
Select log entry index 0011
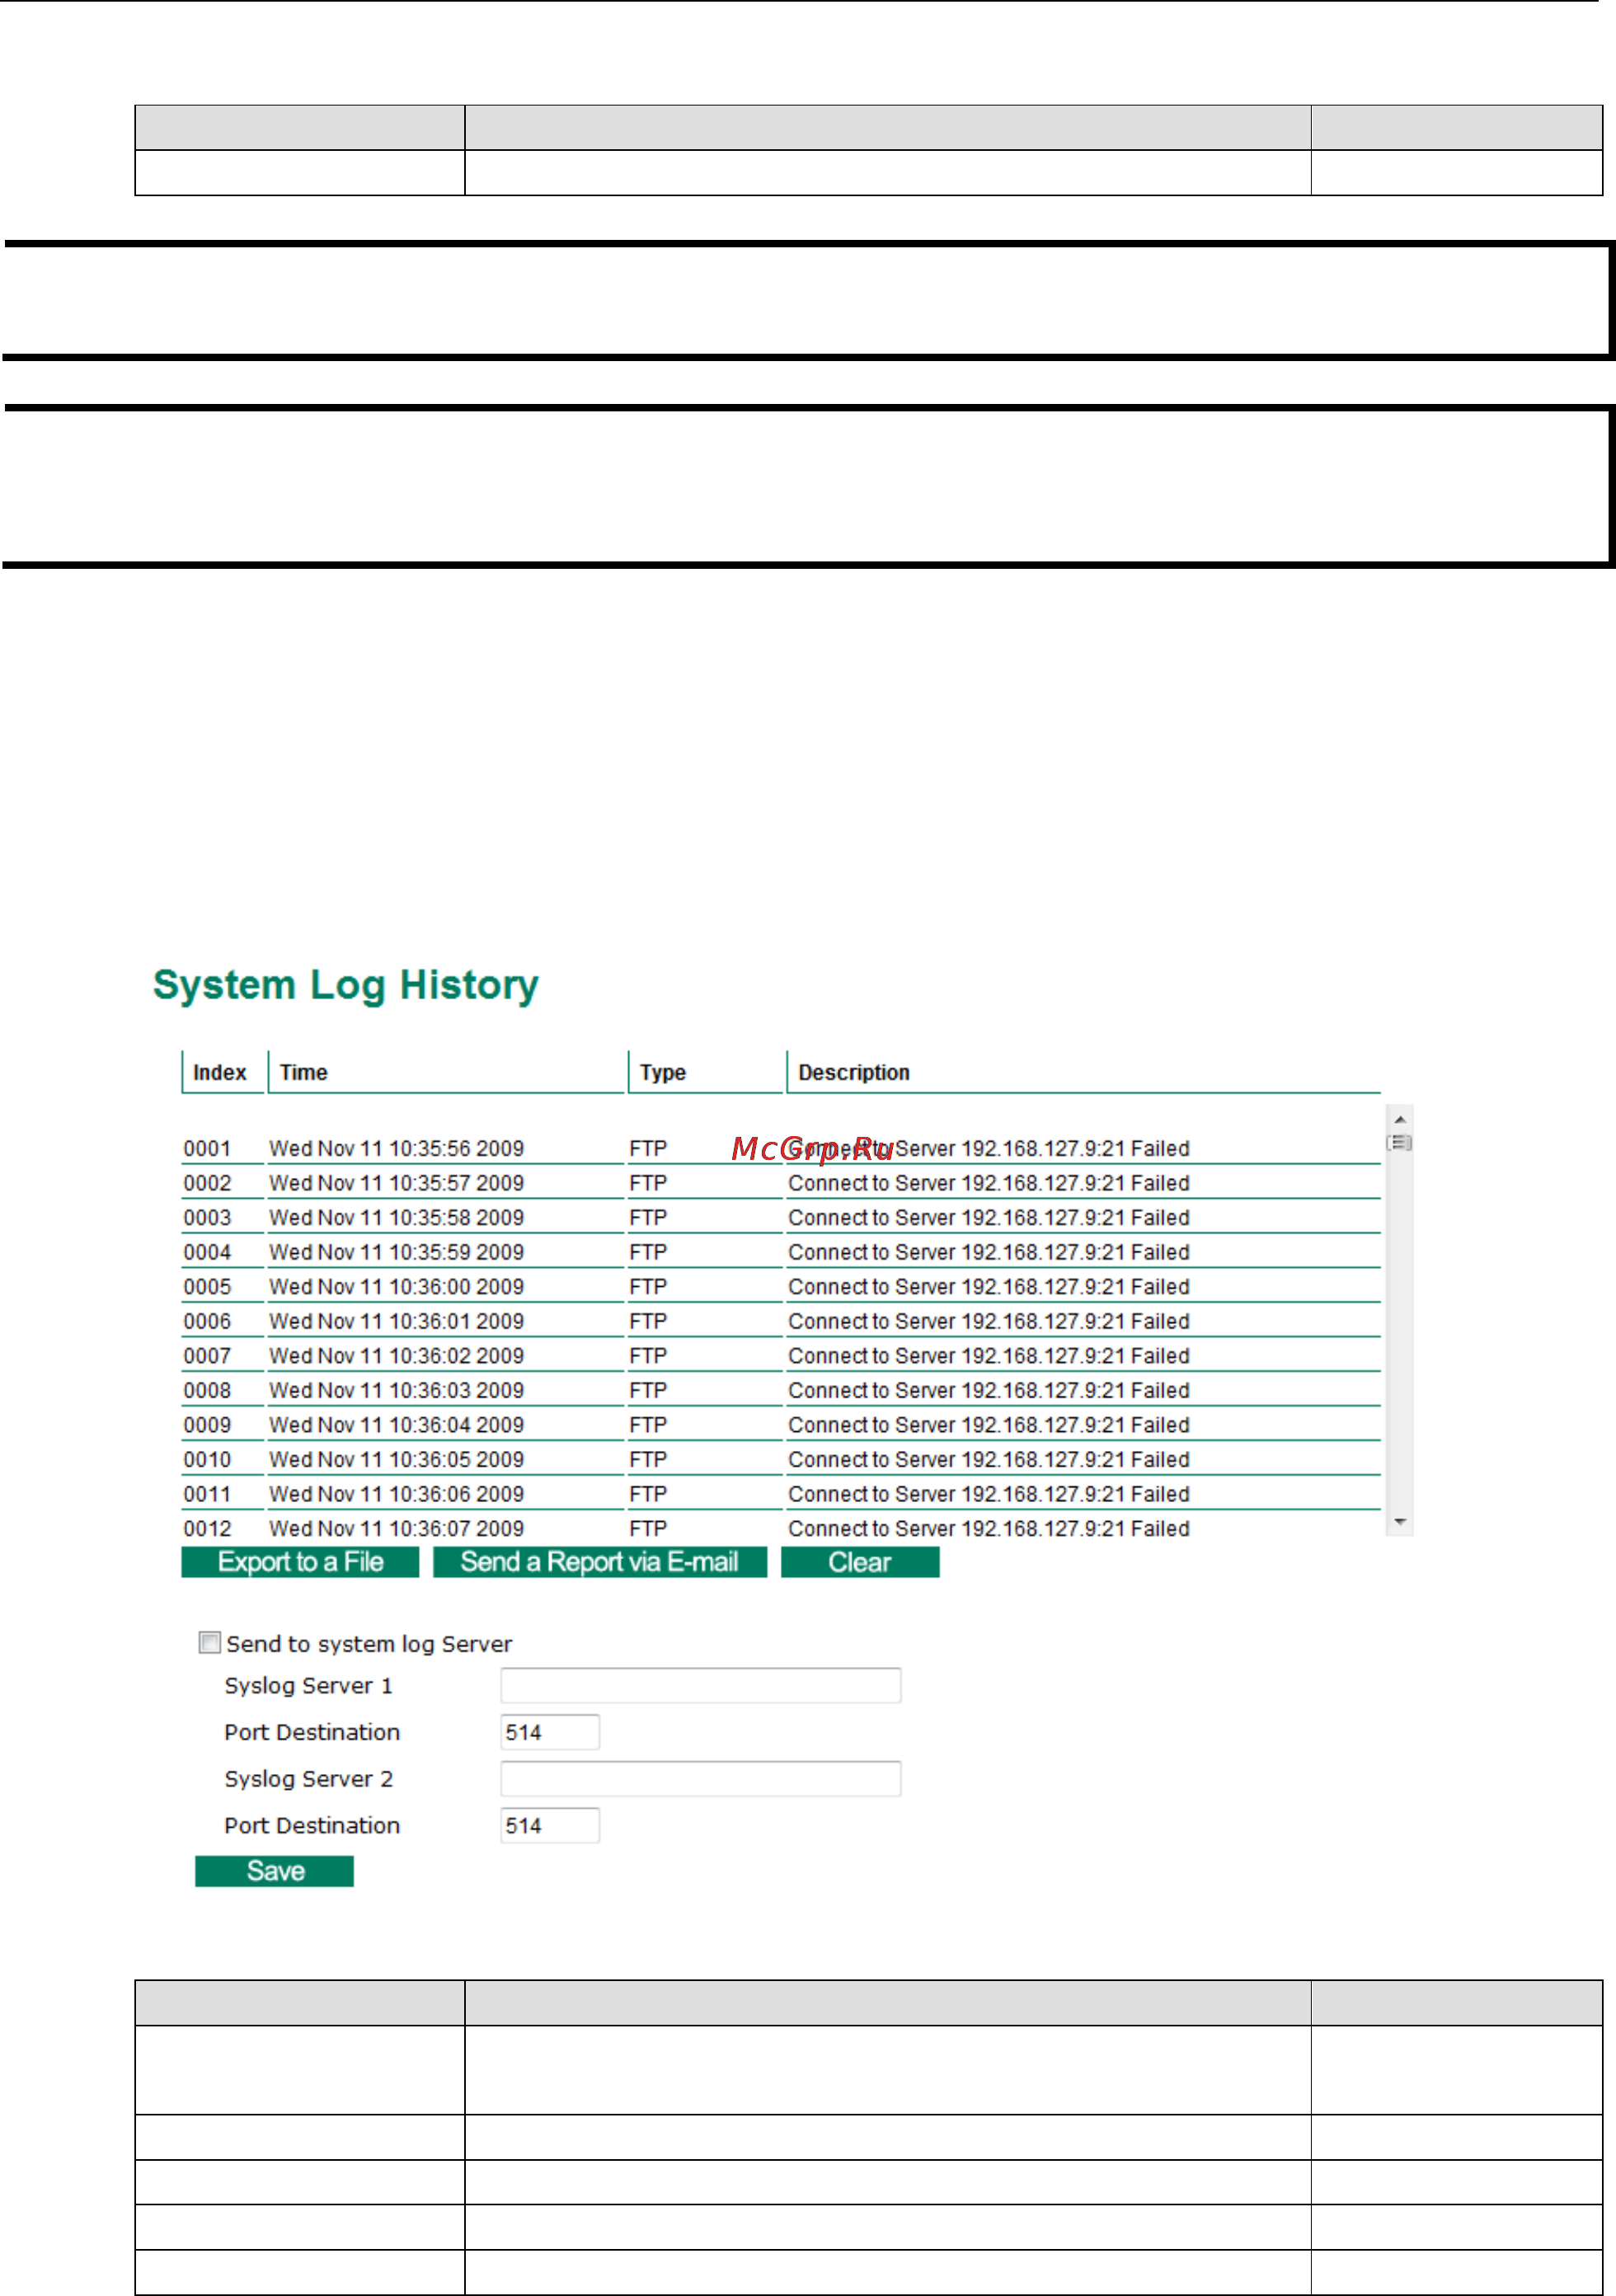tap(207, 1493)
